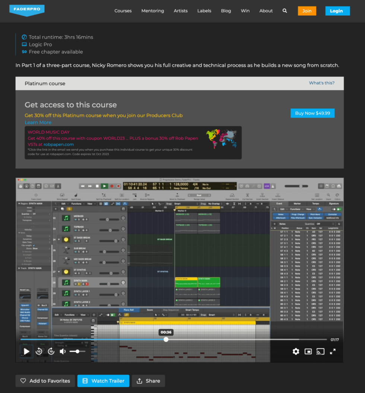Go to the Mentoring page

click(153, 11)
